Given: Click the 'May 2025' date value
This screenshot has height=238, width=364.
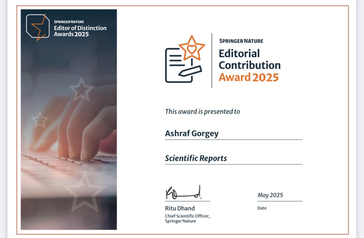Looking at the screenshot, I should click(270, 195).
